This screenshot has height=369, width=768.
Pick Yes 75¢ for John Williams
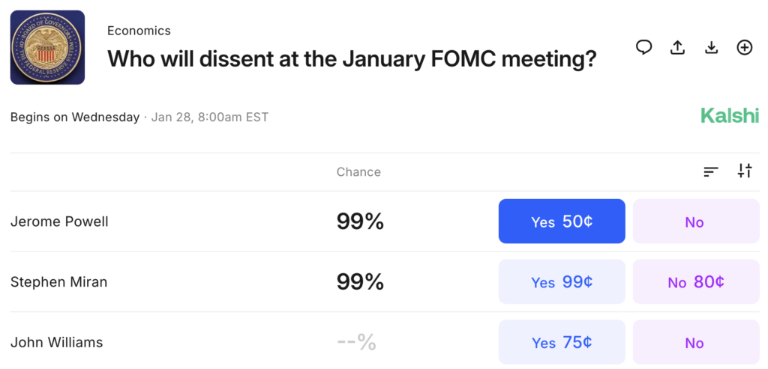562,342
